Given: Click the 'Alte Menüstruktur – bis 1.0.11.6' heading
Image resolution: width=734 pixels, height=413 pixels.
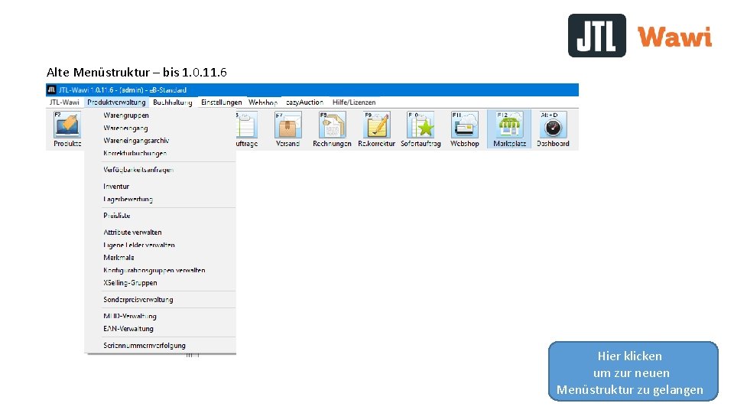Looking at the screenshot, I should [x=137, y=72].
